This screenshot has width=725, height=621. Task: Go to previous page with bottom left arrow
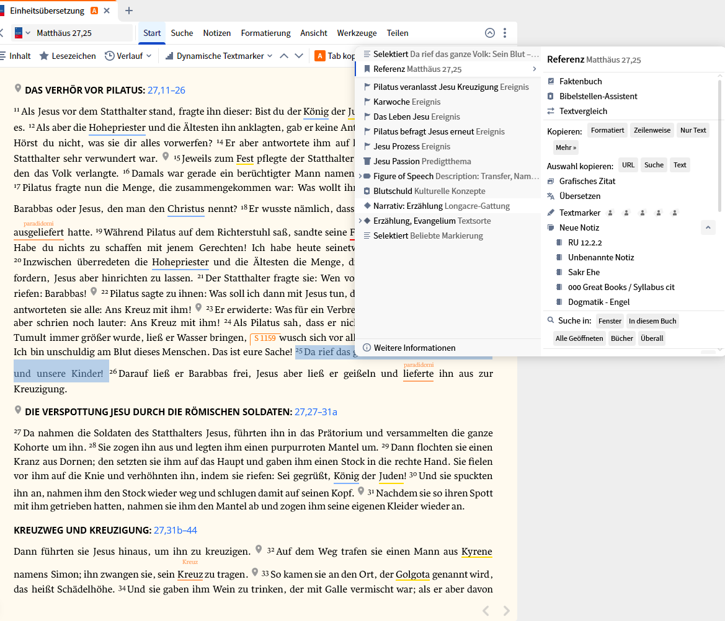click(486, 611)
